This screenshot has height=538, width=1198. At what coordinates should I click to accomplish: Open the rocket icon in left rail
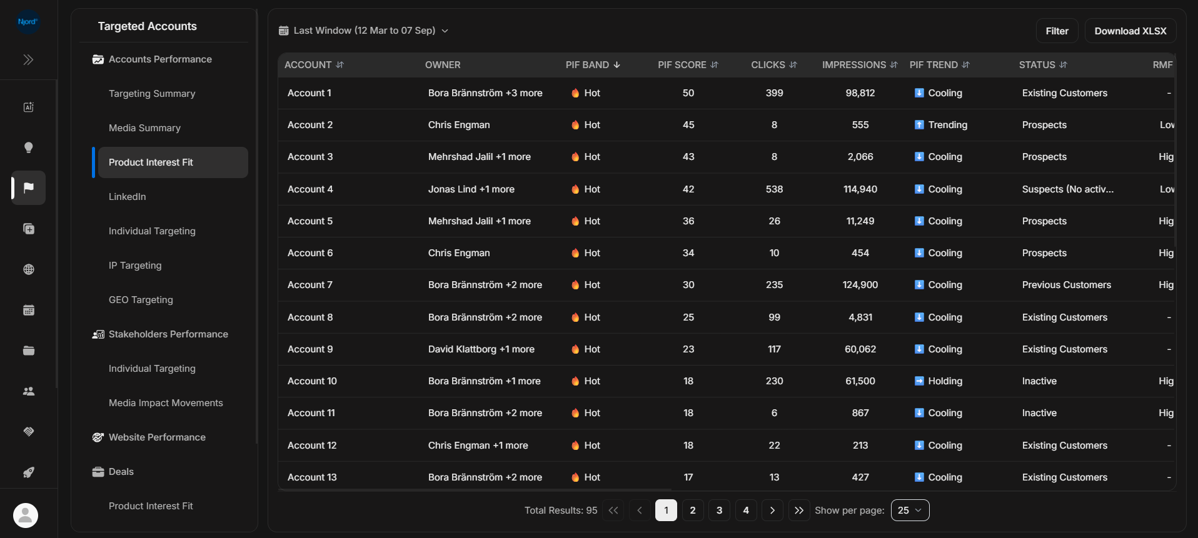(x=28, y=472)
